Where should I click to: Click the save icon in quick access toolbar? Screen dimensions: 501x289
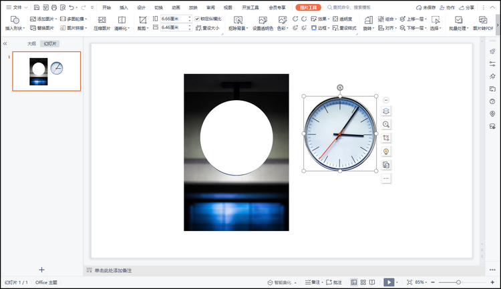point(37,7)
